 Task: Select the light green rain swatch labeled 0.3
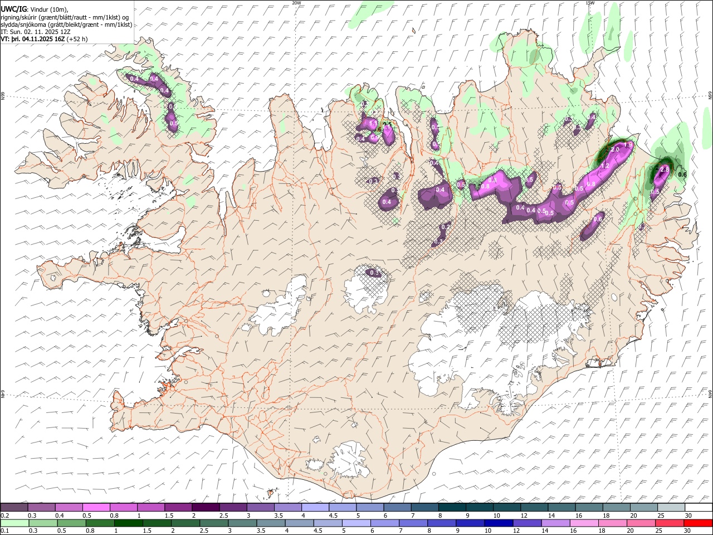click(x=43, y=523)
